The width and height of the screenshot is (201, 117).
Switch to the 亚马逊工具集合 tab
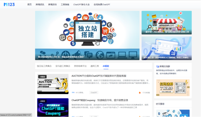[x=63, y=66]
